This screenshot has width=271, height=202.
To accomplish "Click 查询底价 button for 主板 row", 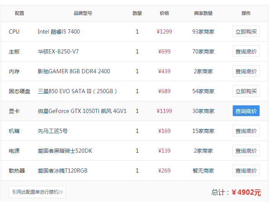I will [246, 51].
